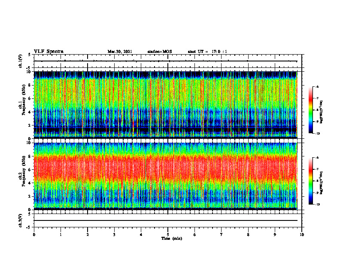Click the ch.3(V) flat waveform trace
340x263 pixels.
click(166, 220)
